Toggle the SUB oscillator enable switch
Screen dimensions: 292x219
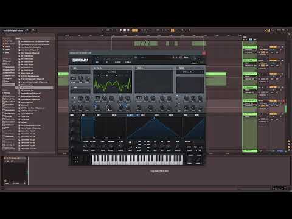click(71, 68)
